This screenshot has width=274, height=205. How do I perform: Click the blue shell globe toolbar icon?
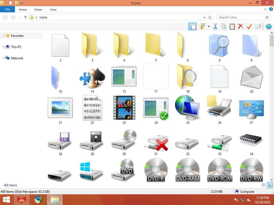tap(269, 26)
